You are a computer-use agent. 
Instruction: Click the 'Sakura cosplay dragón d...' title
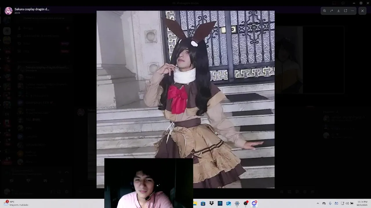[32, 9]
